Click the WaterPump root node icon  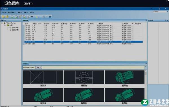(5, 23)
